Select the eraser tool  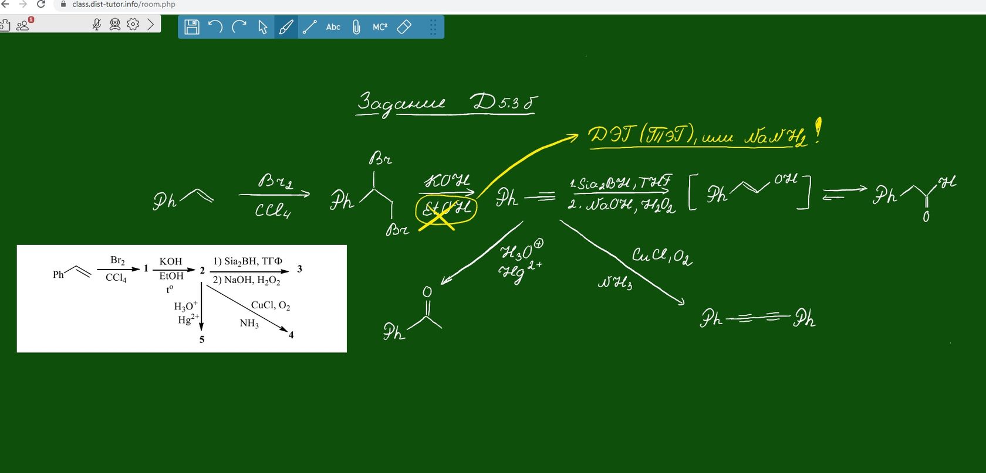404,27
